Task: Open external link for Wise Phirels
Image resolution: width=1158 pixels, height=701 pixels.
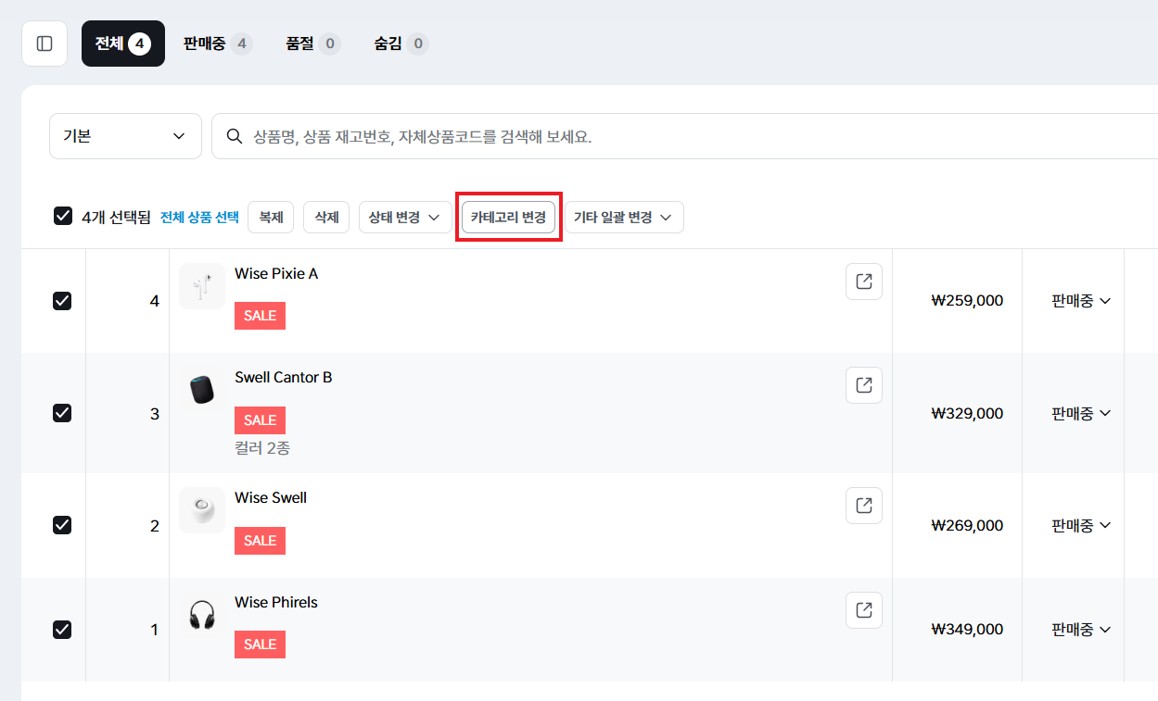Action: (864, 610)
